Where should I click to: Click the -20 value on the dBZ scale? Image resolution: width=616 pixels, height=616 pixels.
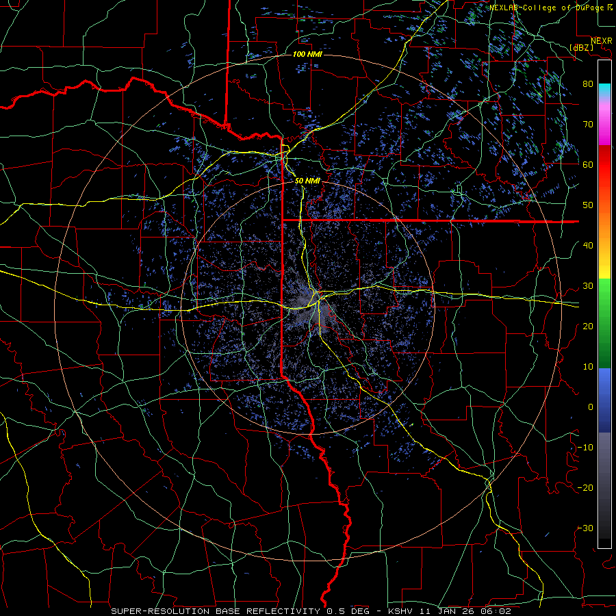point(585,487)
